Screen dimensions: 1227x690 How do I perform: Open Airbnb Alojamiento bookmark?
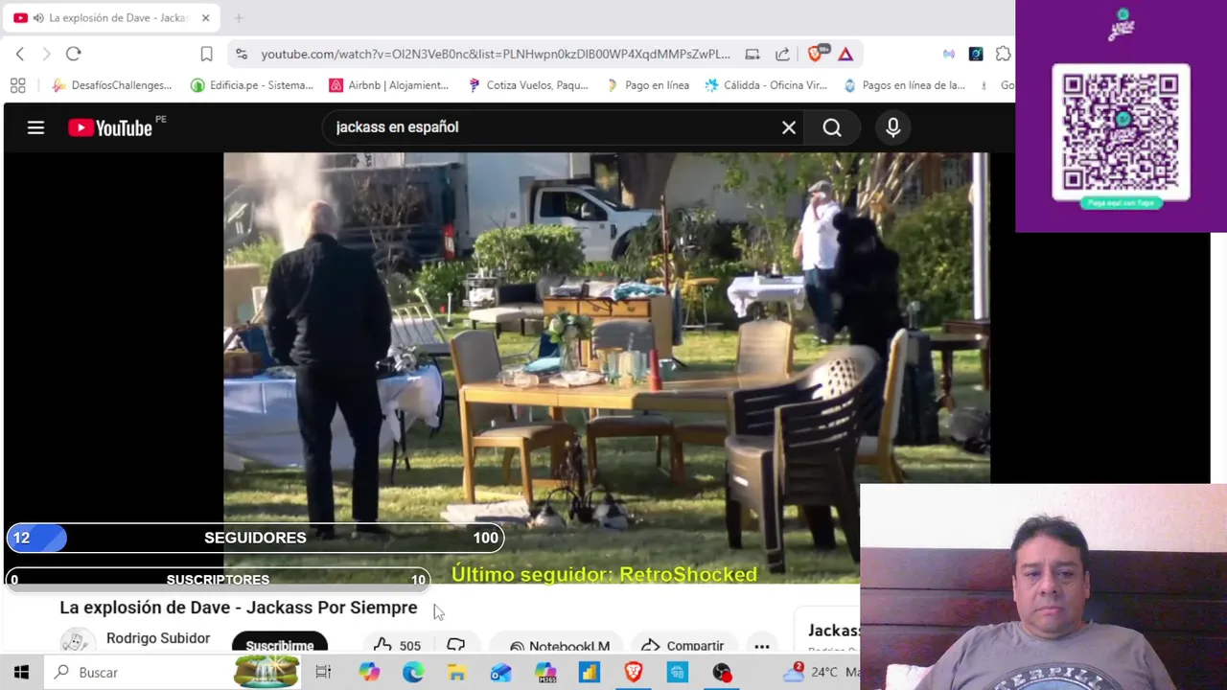388,85
